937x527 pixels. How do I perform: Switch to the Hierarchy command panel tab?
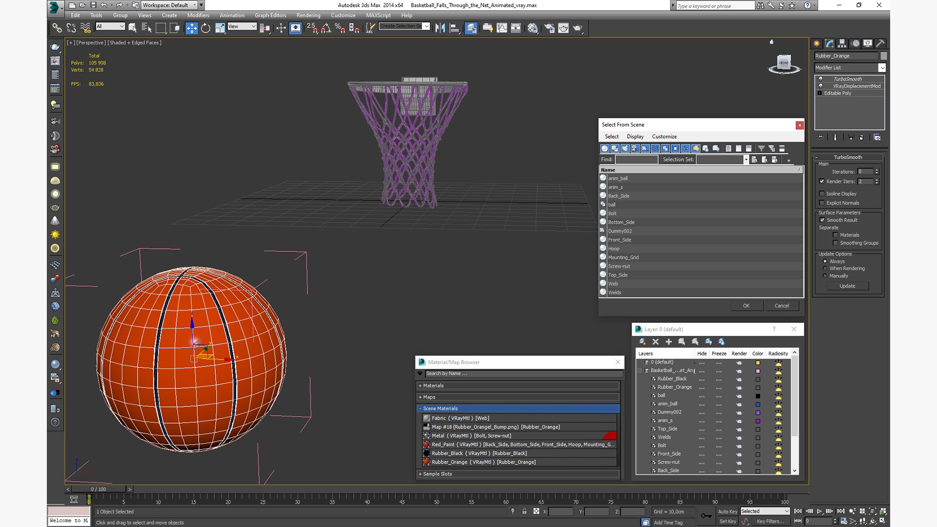pyautogui.click(x=842, y=43)
